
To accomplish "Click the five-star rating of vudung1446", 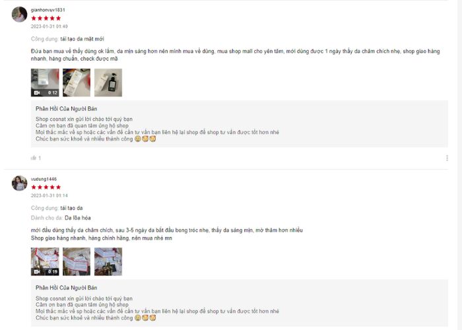I will click(x=46, y=187).
